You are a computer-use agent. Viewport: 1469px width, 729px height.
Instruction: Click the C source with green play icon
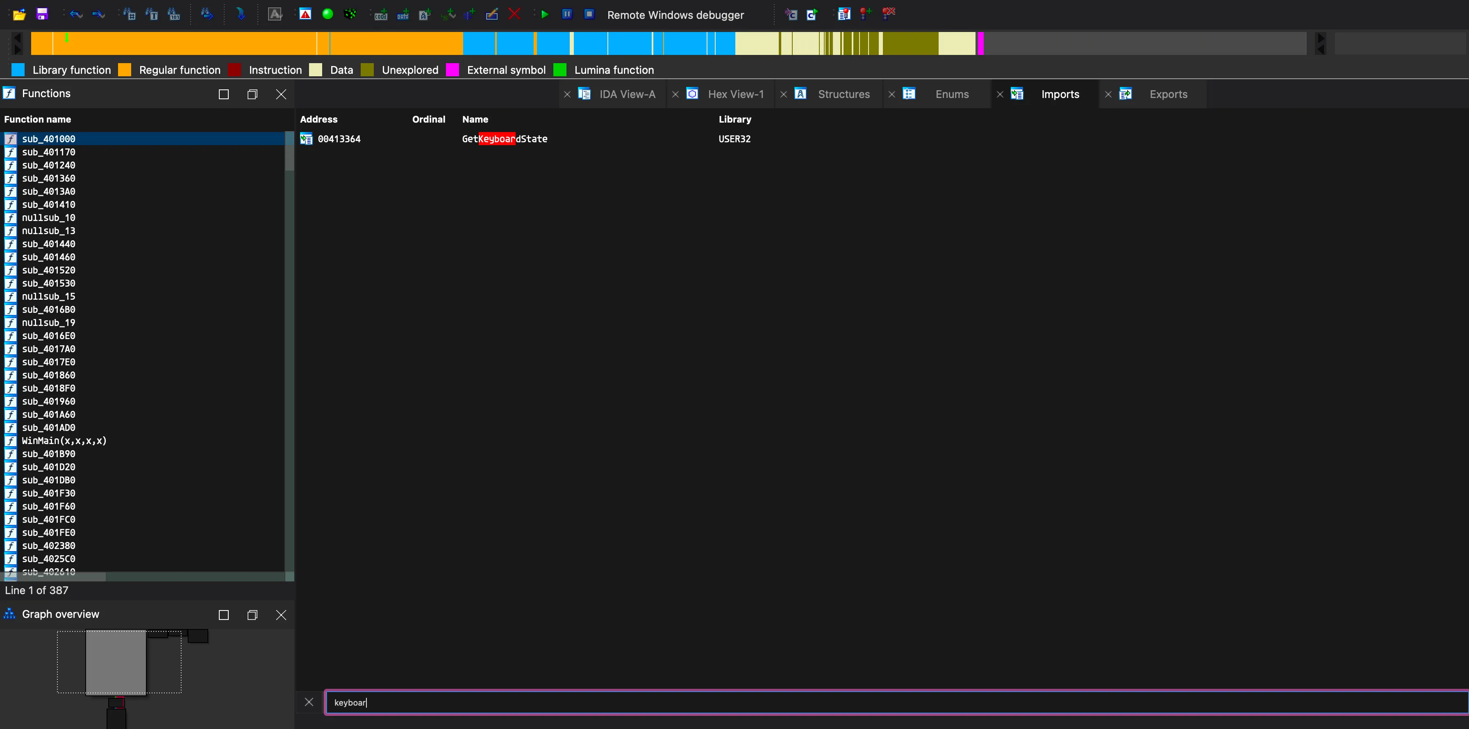coord(813,14)
